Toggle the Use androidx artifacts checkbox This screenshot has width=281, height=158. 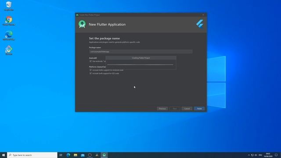click(90, 61)
